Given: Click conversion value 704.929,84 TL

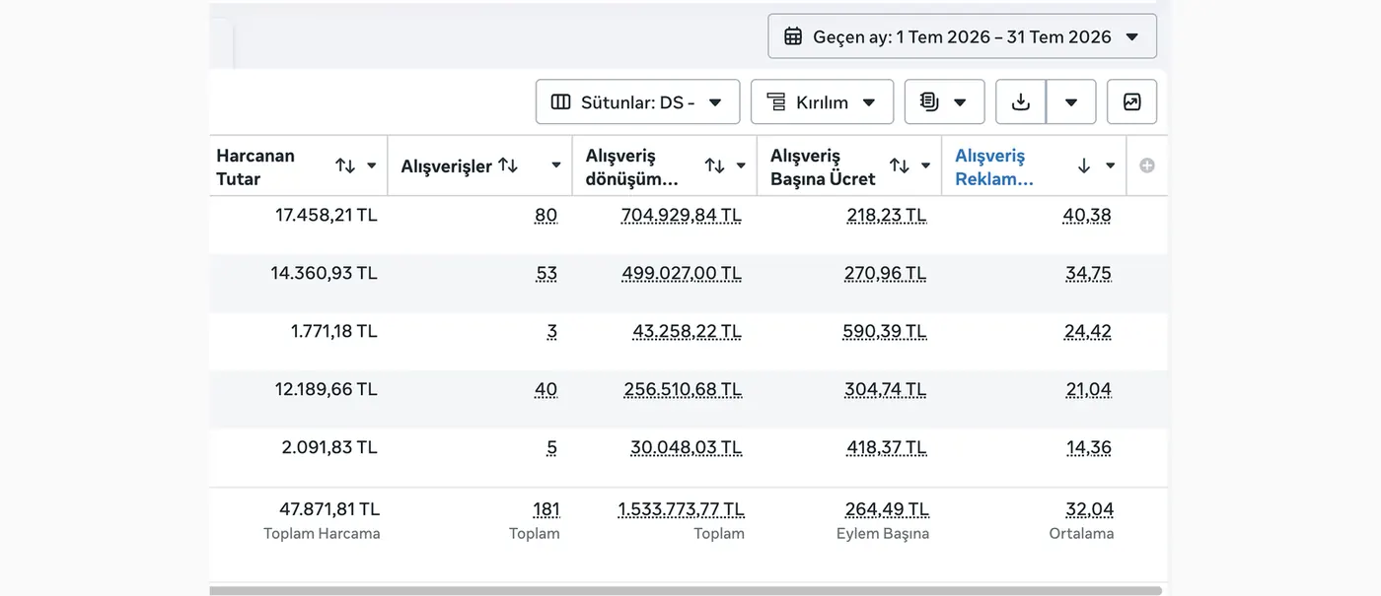Looking at the screenshot, I should pyautogui.click(x=682, y=216).
